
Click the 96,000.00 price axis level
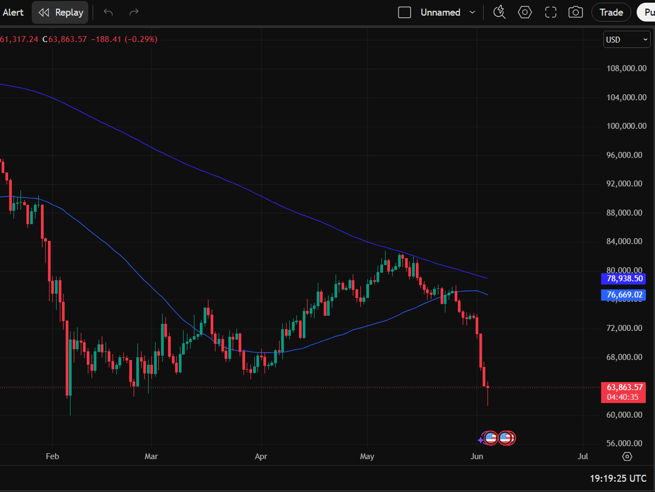pos(624,155)
